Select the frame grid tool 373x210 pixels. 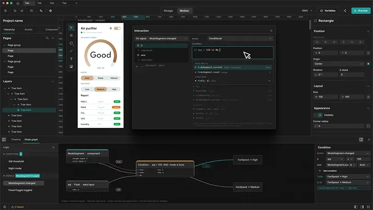coord(71,35)
